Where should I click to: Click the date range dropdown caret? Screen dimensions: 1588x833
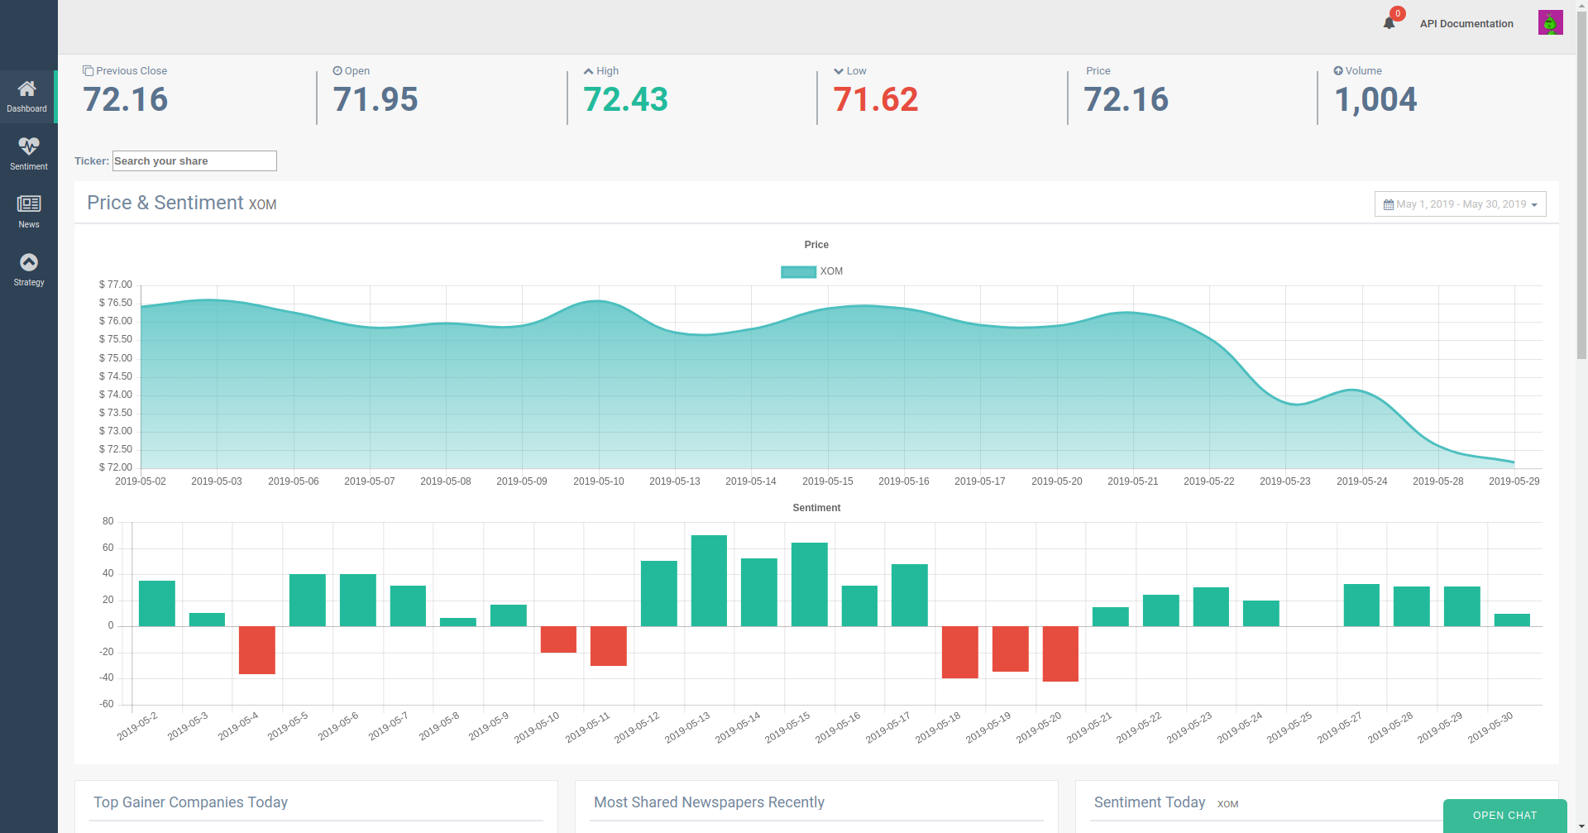coord(1534,205)
